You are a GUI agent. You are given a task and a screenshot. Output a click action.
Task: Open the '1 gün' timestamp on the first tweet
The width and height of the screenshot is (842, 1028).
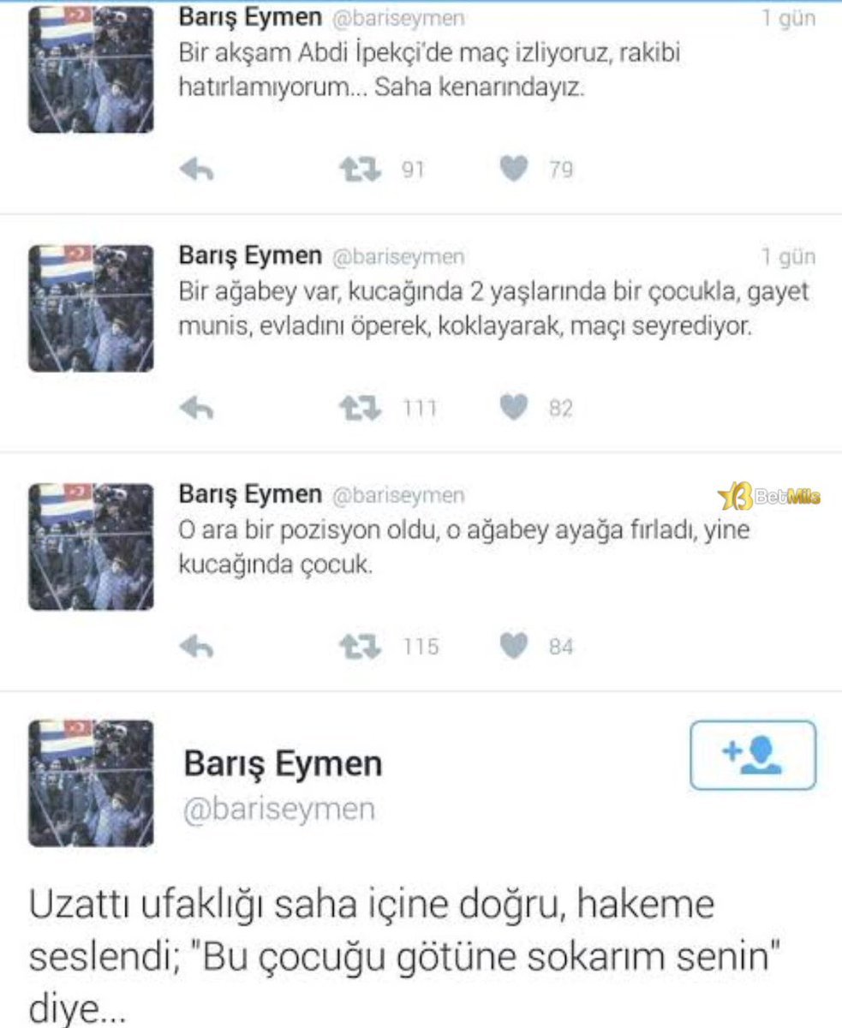pos(788,18)
